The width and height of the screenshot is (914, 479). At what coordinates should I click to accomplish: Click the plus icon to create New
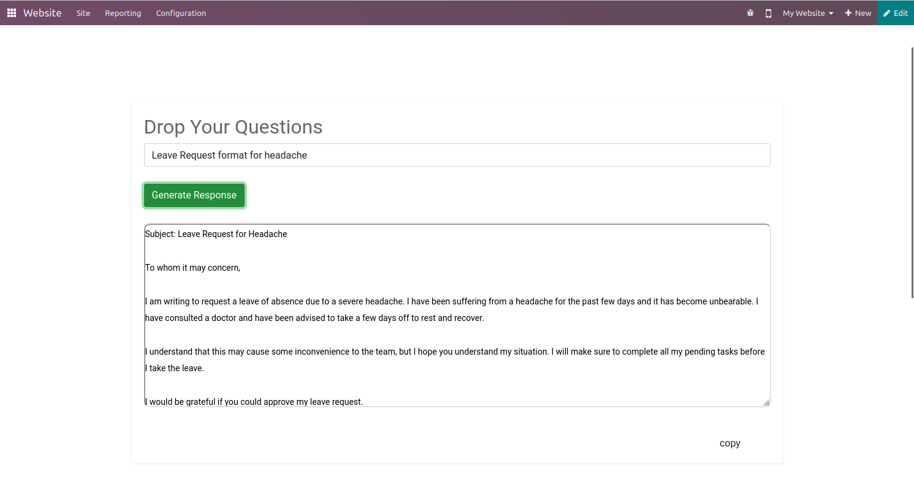click(x=848, y=13)
